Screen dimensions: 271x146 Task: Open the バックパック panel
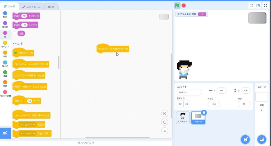point(86,143)
